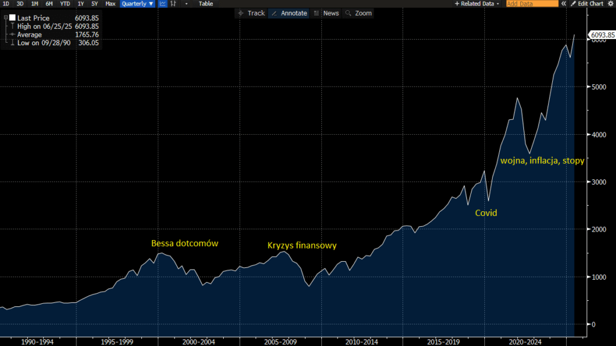Switch to the Table view
The height and width of the screenshot is (346, 616).
pyautogui.click(x=206, y=4)
